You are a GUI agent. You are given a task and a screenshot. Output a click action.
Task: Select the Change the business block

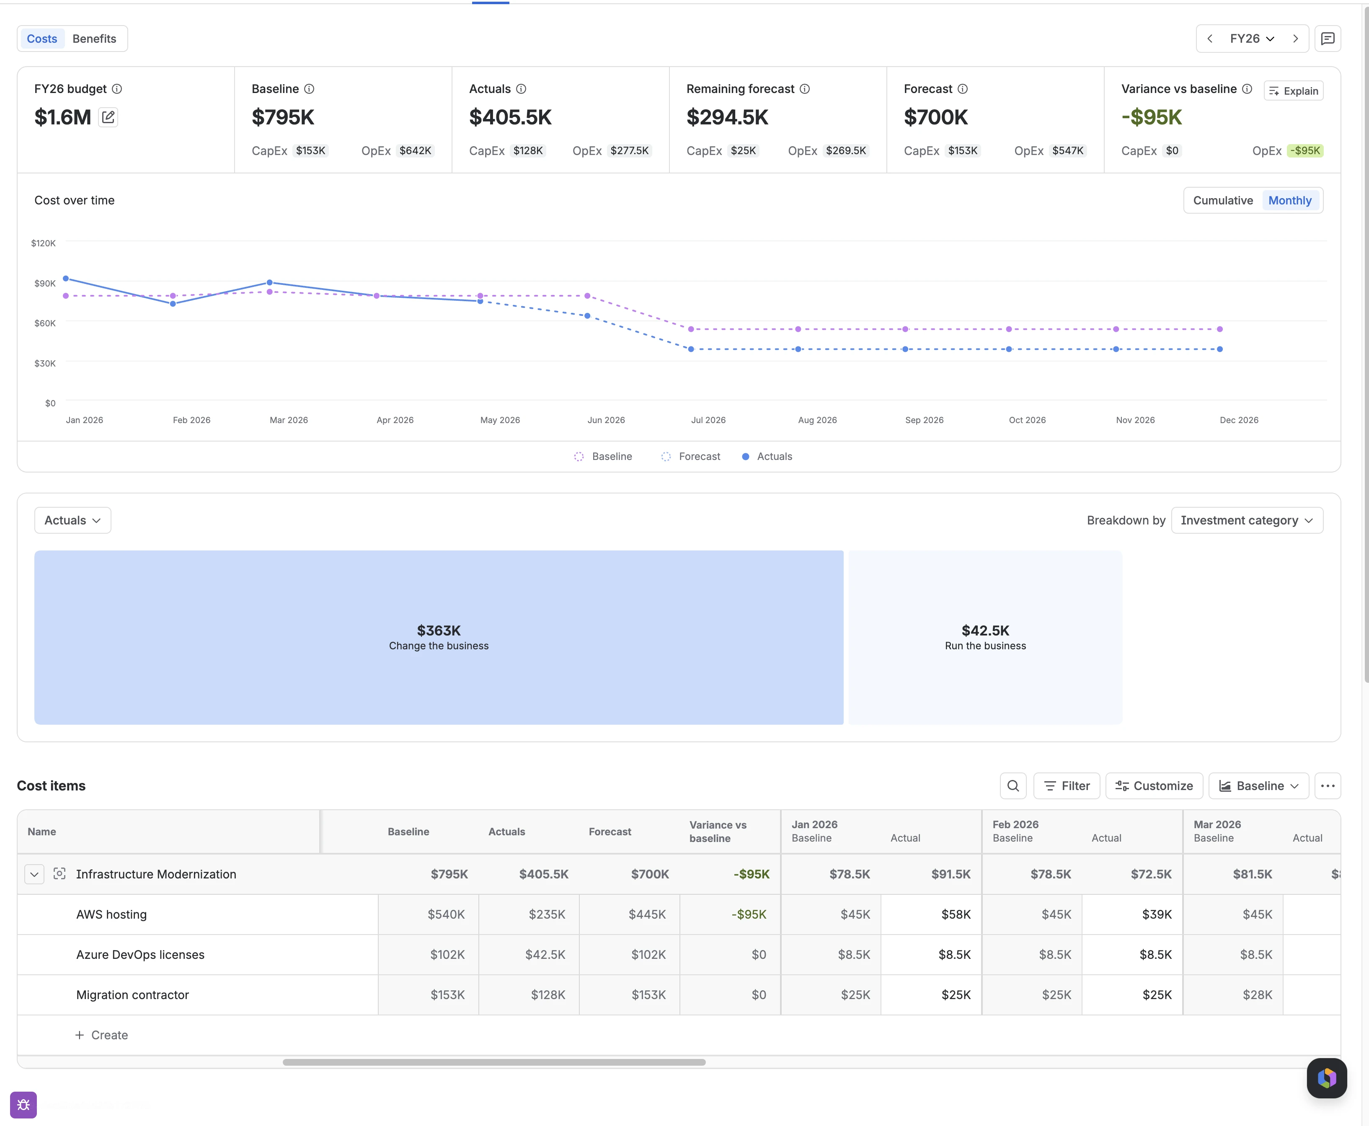pos(439,638)
